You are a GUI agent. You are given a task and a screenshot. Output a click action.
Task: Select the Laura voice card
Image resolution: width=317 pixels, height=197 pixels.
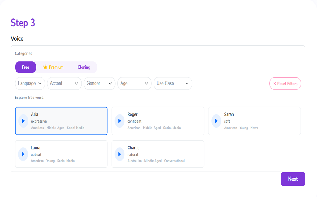click(x=68, y=154)
